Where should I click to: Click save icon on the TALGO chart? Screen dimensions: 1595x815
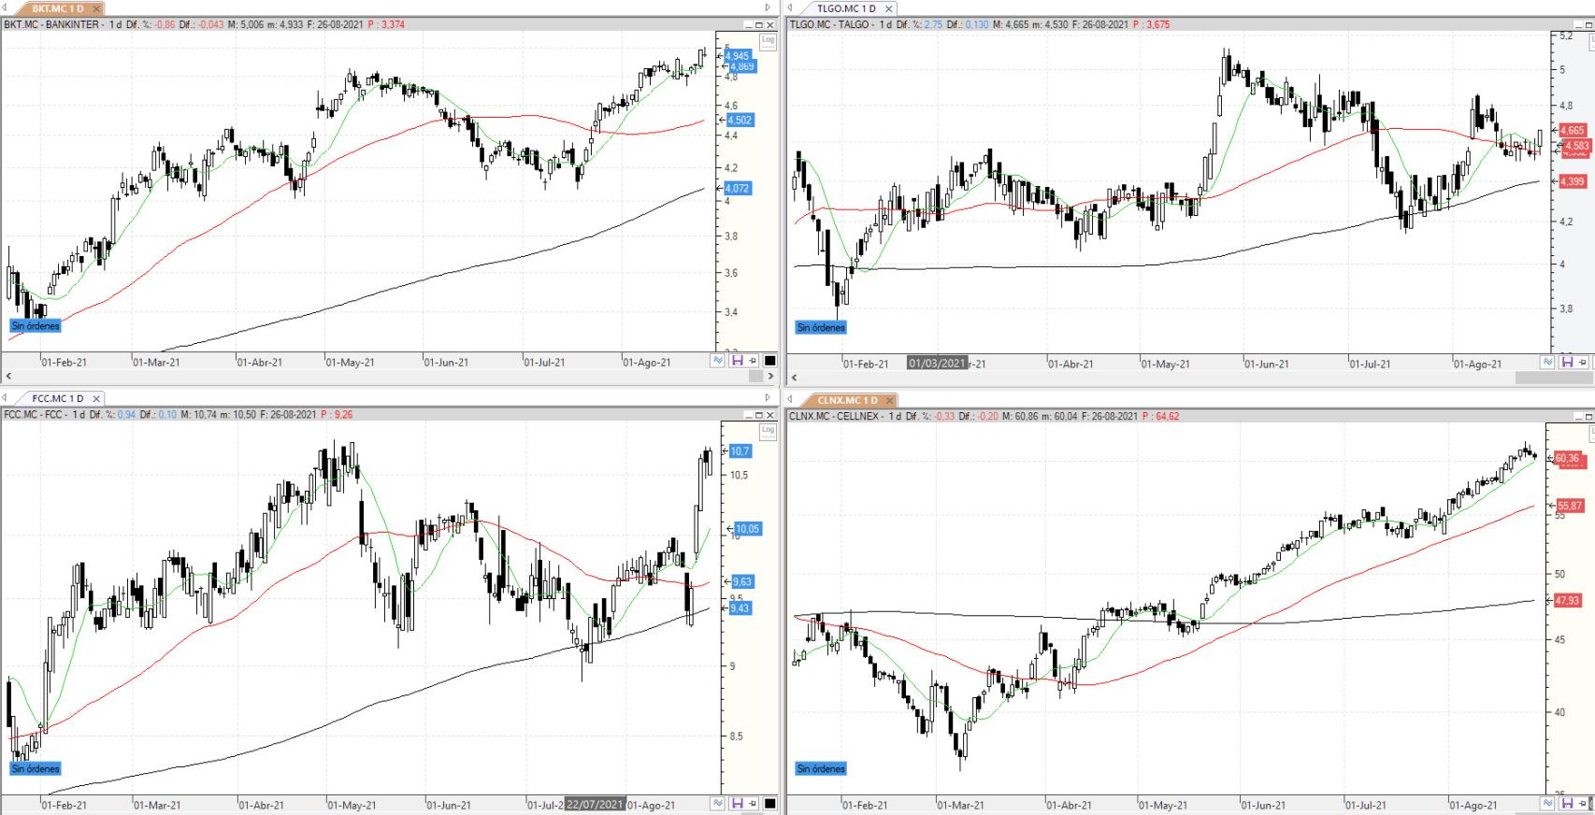[1567, 362]
